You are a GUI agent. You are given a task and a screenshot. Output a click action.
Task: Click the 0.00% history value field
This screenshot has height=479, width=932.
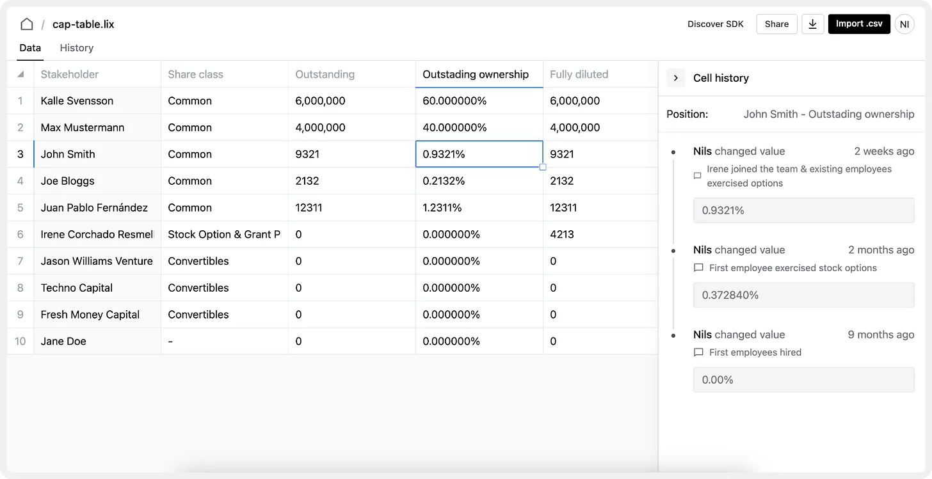803,380
